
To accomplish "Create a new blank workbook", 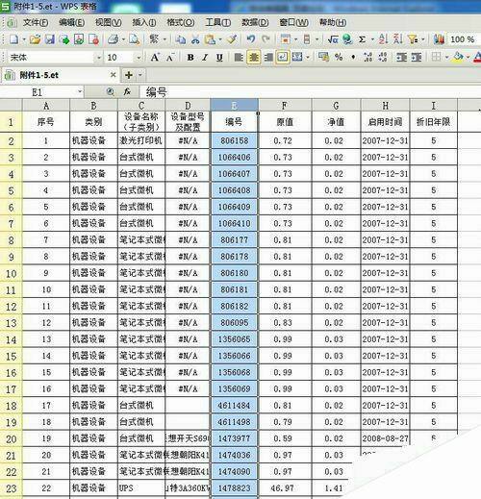I will coord(14,39).
